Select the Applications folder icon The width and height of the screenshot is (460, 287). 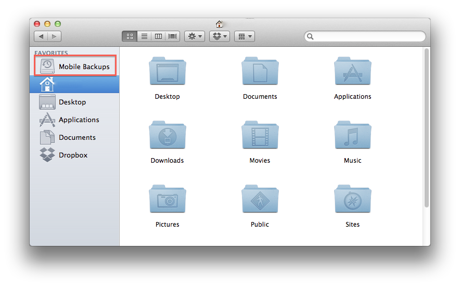(x=353, y=71)
